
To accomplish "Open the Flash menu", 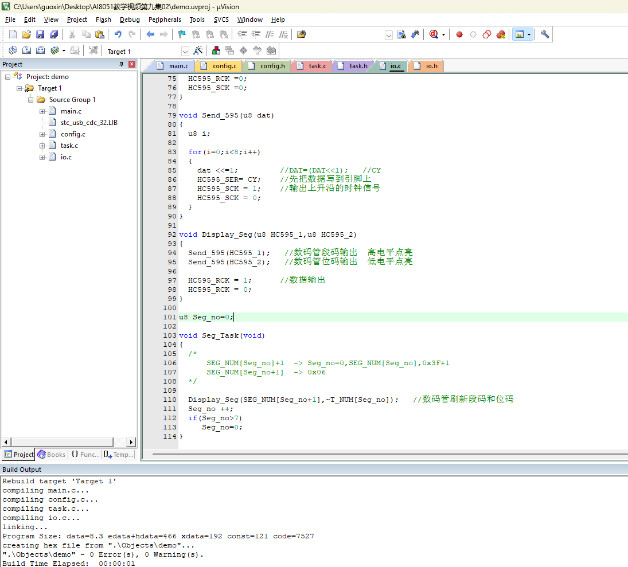I will (103, 19).
